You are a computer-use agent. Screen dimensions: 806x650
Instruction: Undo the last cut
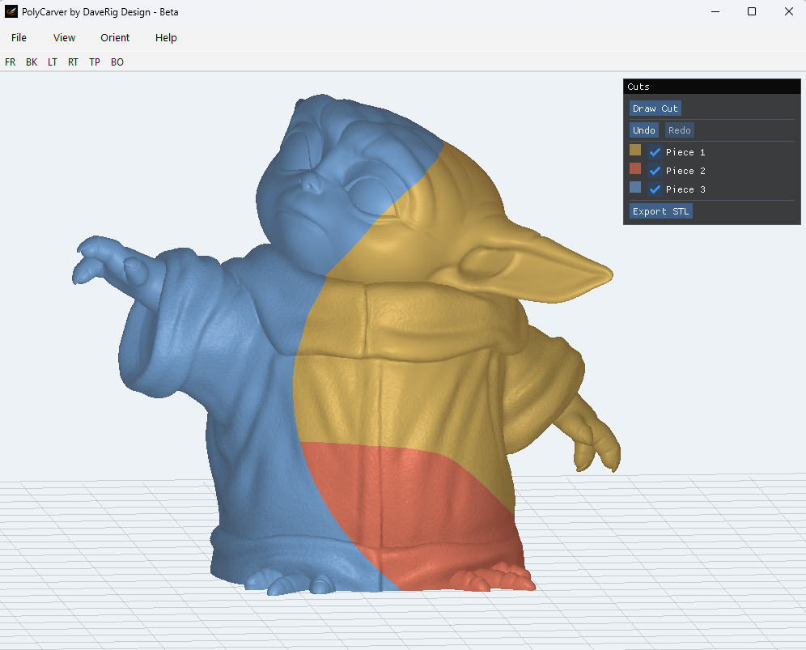644,130
